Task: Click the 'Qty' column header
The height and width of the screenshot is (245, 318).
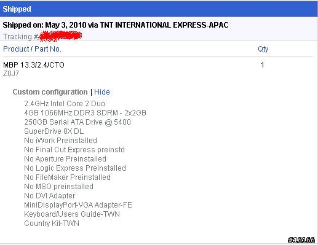Action: [263, 49]
